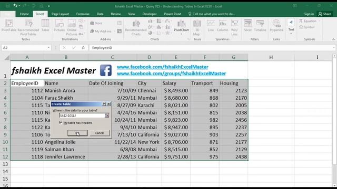Click OK in Create Table dialog

click(77, 133)
